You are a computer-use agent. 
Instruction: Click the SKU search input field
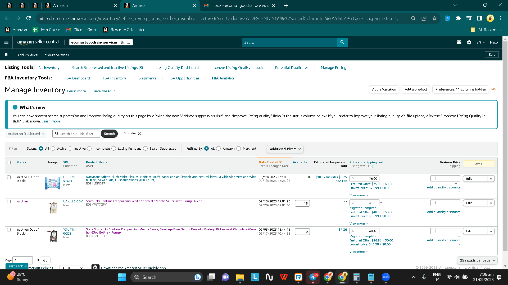(76, 134)
